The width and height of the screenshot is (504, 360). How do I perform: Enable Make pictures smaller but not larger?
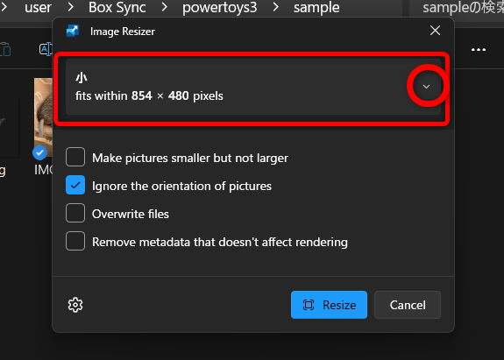tap(75, 157)
